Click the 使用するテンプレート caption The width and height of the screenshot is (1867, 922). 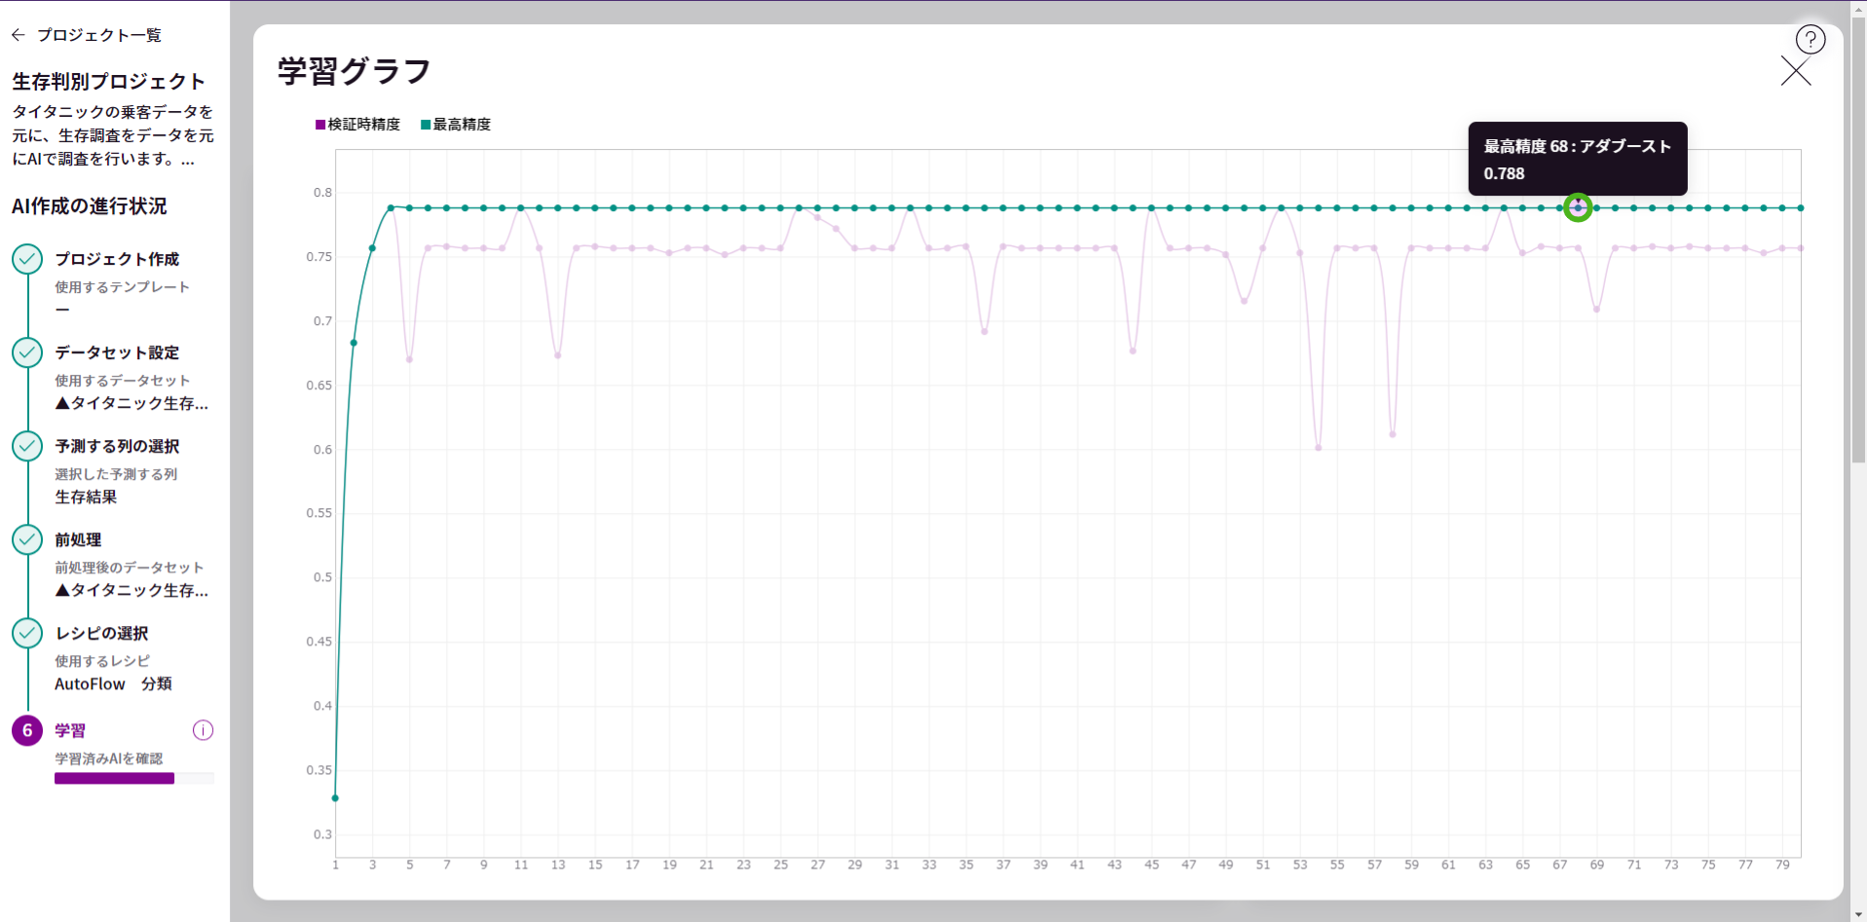pos(122,287)
